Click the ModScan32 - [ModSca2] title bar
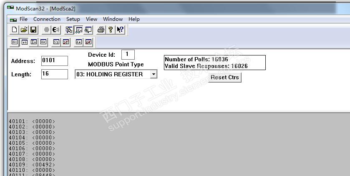The height and width of the screenshot is (176, 350). tap(45, 8)
